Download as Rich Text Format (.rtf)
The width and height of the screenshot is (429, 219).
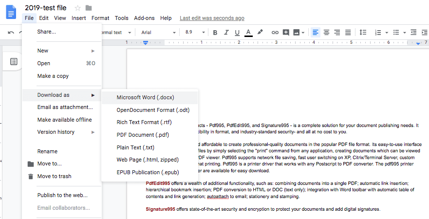pyautogui.click(x=149, y=122)
